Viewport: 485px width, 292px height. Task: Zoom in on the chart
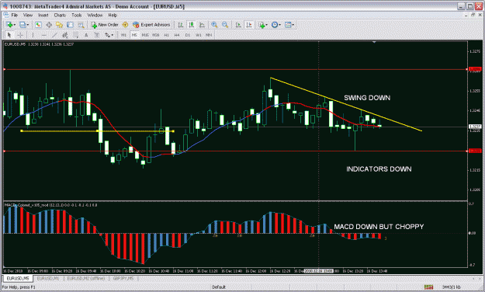coord(214,25)
